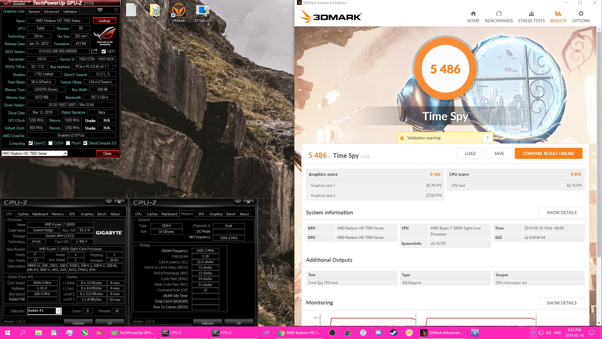This screenshot has width=602, height=339.
Task: Open the Caches tab in left CPU-Z window
Action: tap(23, 214)
